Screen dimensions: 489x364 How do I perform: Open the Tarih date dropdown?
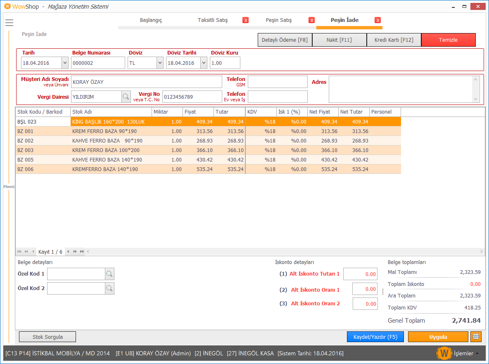(65, 63)
